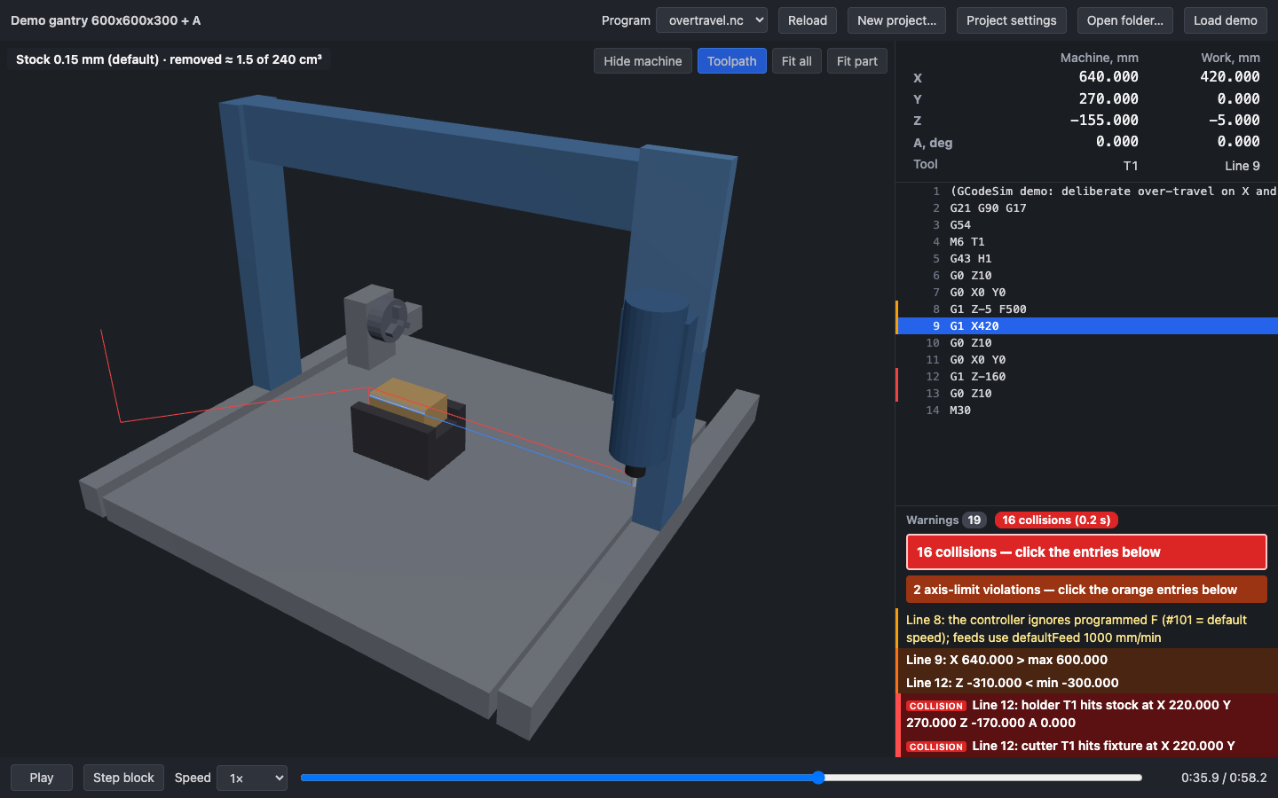Open the New project dialog
1278x798 pixels.
pyautogui.click(x=896, y=20)
